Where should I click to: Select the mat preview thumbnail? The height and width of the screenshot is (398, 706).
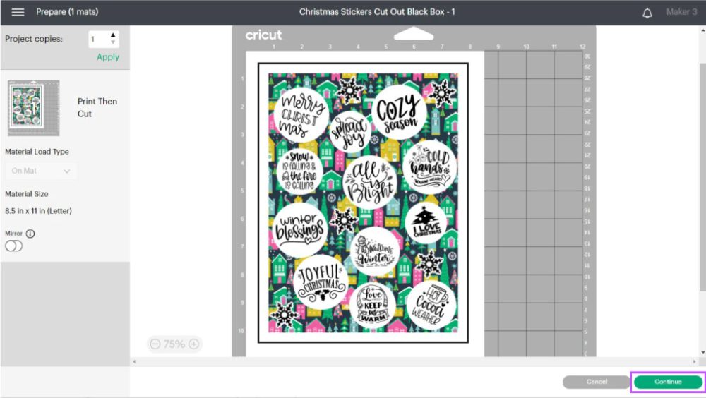(x=34, y=108)
